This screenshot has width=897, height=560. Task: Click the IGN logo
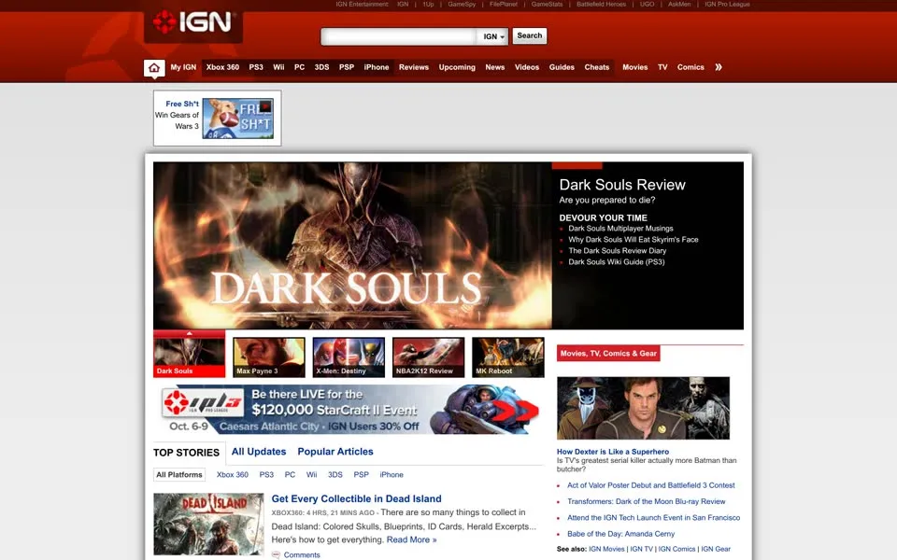click(x=193, y=22)
